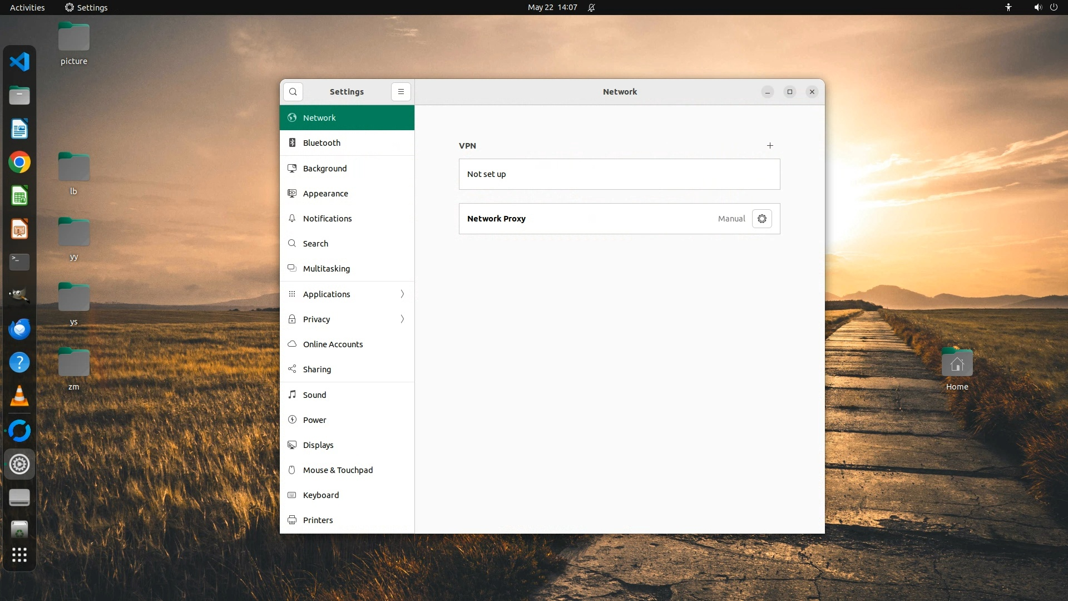Viewport: 1068px width, 601px height.
Task: Show all applications grid
Action: tap(19, 555)
